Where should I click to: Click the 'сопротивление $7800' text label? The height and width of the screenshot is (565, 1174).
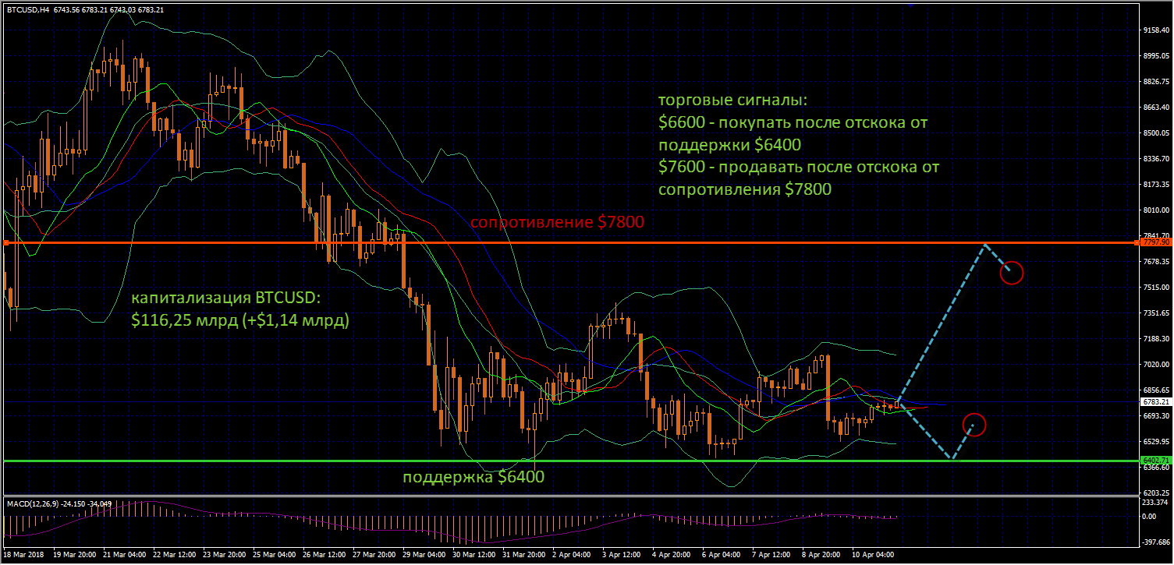(556, 223)
